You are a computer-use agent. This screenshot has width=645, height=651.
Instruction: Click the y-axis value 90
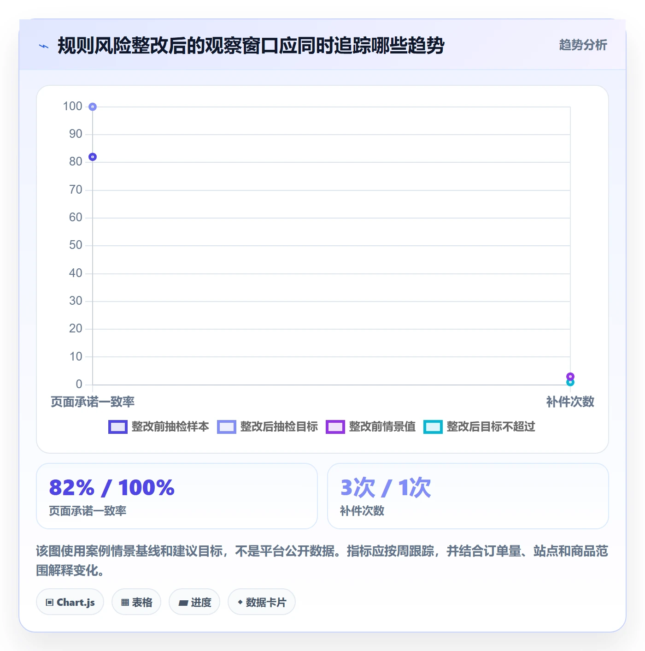[x=76, y=134]
